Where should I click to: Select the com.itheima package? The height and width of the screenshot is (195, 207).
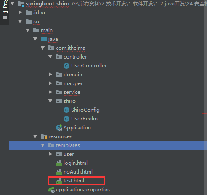[71, 48]
